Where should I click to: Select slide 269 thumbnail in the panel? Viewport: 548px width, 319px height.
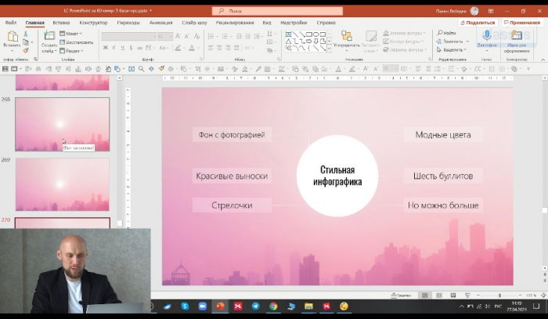(62, 185)
